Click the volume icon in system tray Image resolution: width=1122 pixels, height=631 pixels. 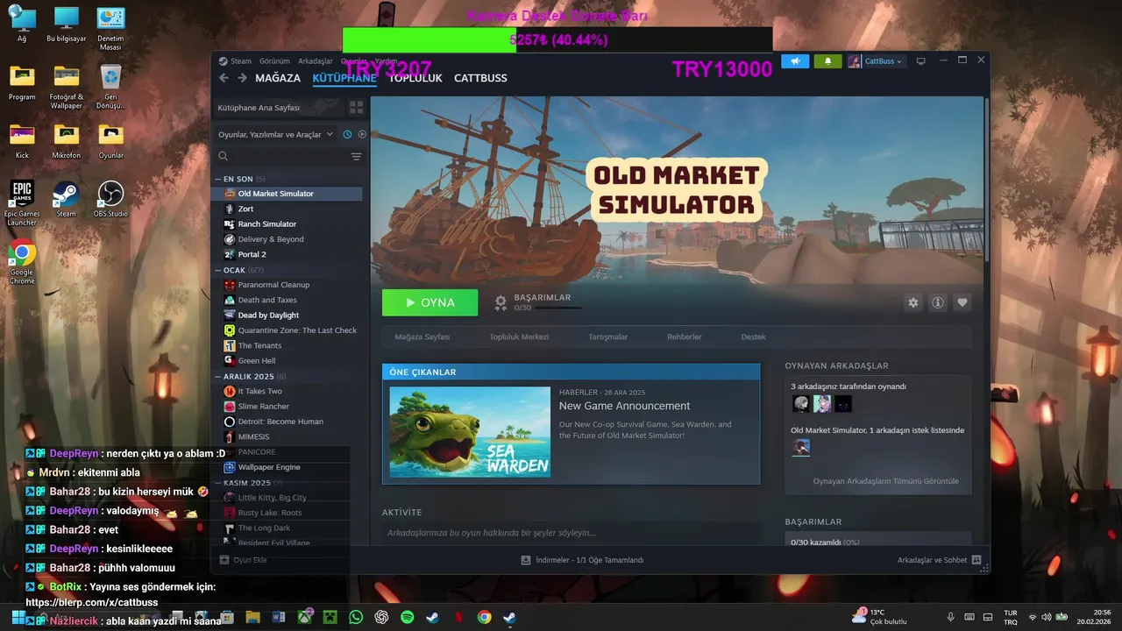[1046, 617]
